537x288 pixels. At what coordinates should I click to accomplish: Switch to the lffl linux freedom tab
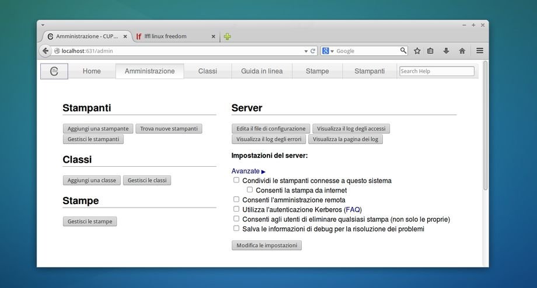173,36
